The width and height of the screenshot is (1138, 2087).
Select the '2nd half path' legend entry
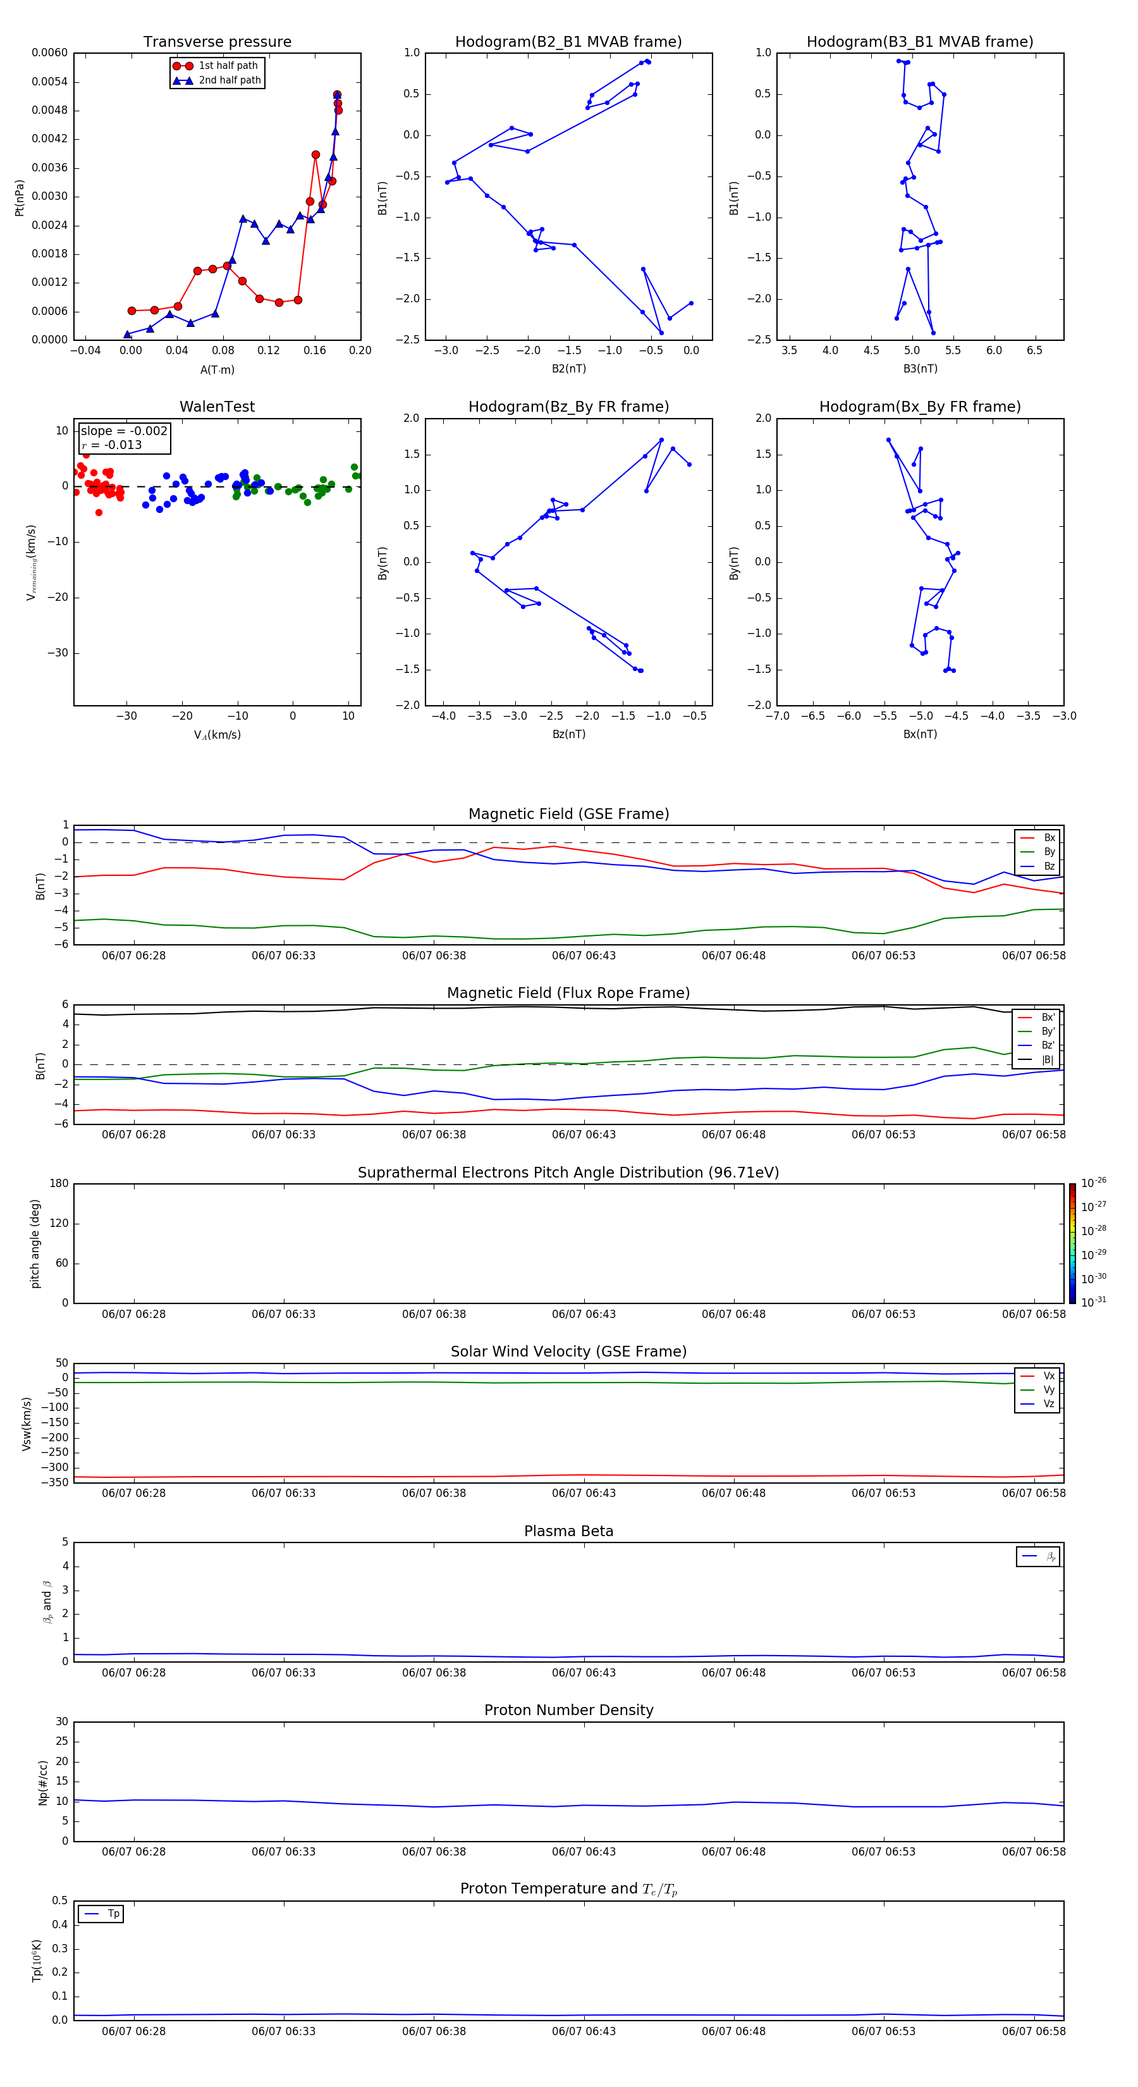click(217, 80)
